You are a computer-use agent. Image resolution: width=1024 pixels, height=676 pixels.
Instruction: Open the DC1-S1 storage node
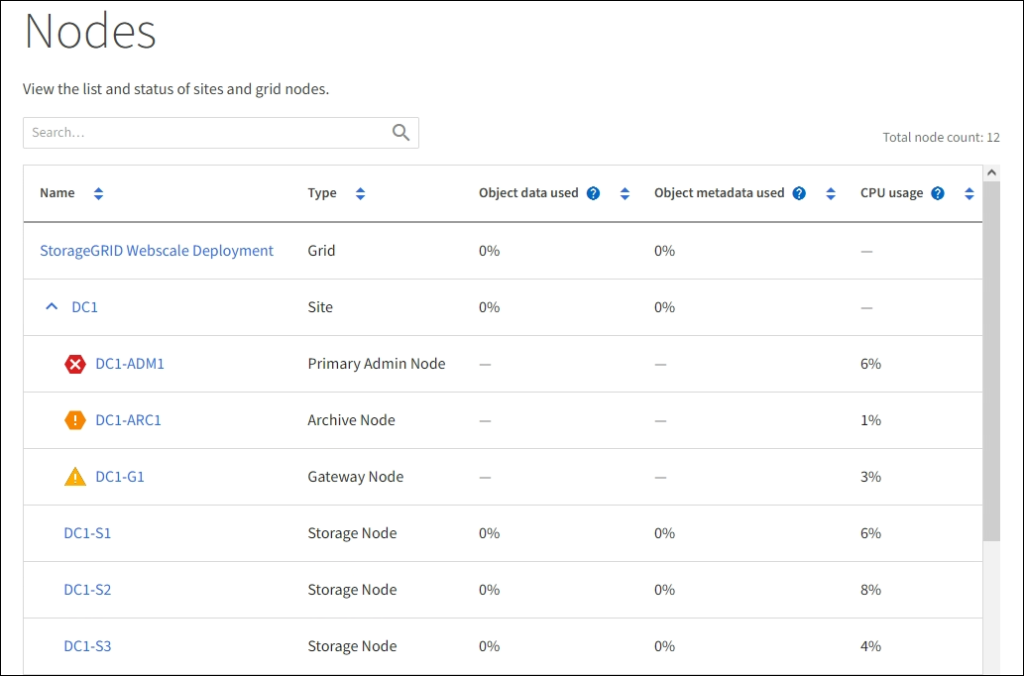tap(87, 533)
